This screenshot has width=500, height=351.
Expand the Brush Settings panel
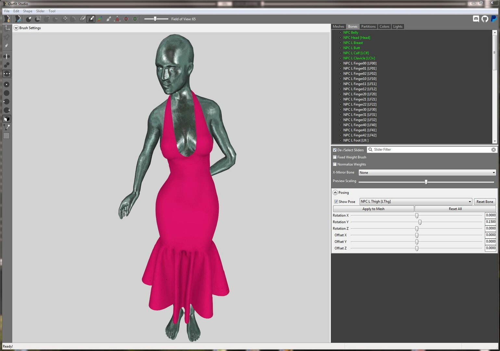[16, 28]
